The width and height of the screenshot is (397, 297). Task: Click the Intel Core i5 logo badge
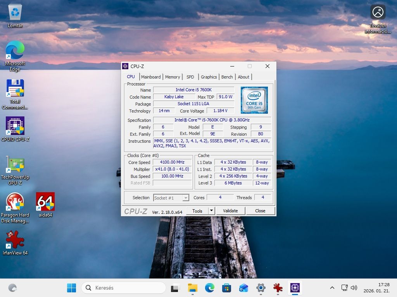(x=254, y=100)
